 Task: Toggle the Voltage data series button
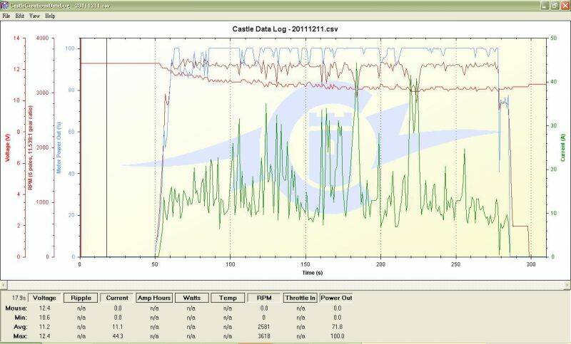pyautogui.click(x=45, y=298)
